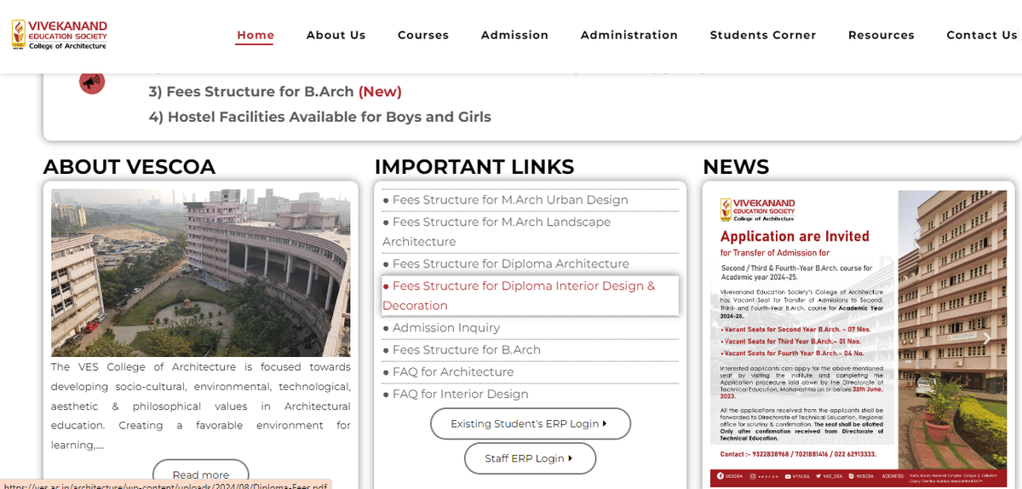Click the ABOUT VESCOA heading
1022x489 pixels.
coord(129,167)
